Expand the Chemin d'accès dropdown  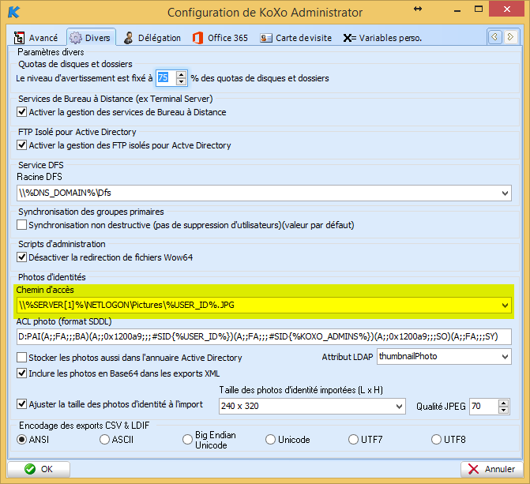[505, 306]
